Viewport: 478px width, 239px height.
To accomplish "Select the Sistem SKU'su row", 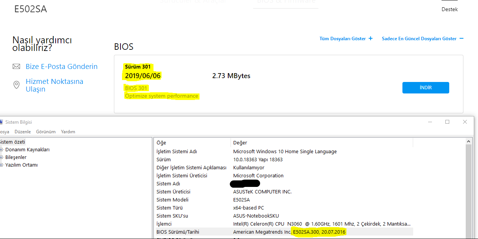I will point(284,216).
